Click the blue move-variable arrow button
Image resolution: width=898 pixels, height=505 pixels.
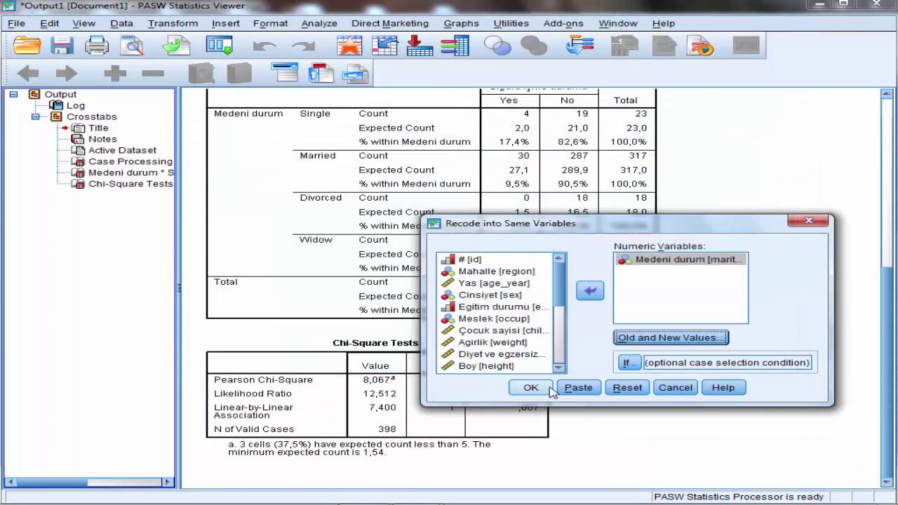590,290
